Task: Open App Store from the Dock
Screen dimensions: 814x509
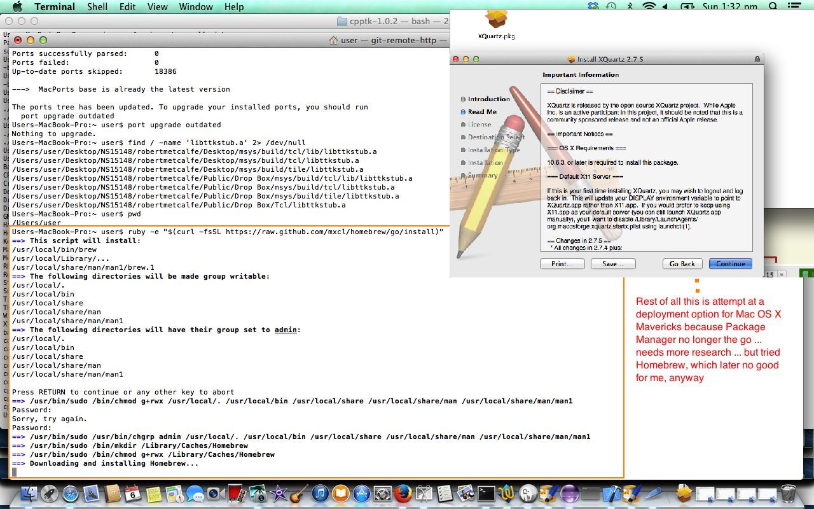Action: 362,493
